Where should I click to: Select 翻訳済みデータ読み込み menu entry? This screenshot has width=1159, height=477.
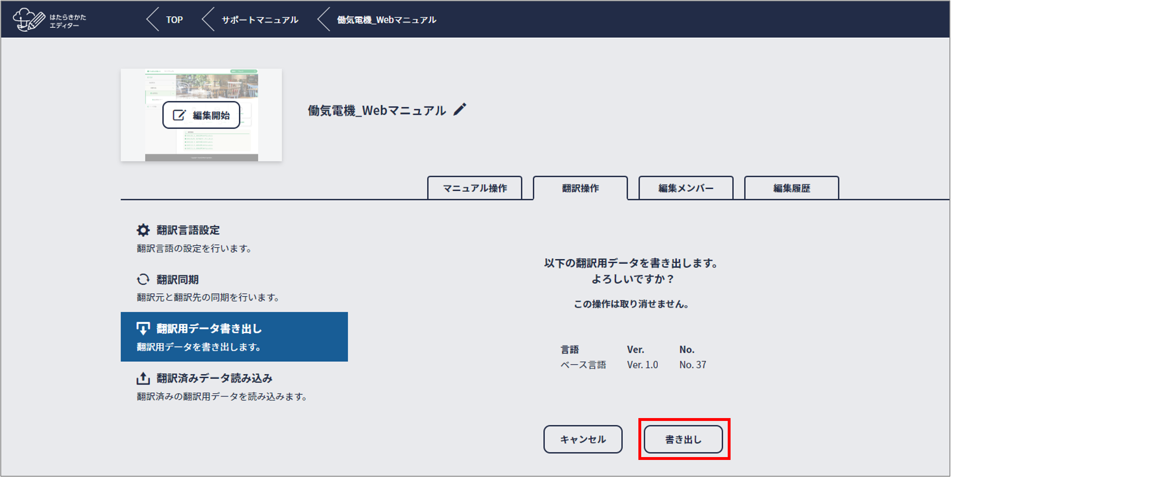214,378
